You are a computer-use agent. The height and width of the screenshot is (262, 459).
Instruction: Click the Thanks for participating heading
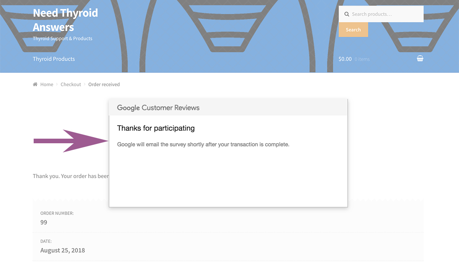click(x=156, y=128)
